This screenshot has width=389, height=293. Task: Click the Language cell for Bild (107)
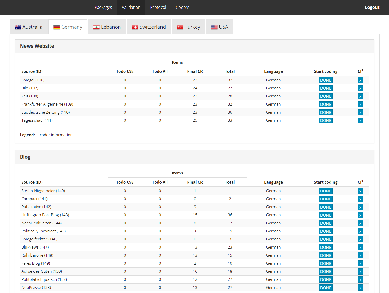tap(273, 88)
